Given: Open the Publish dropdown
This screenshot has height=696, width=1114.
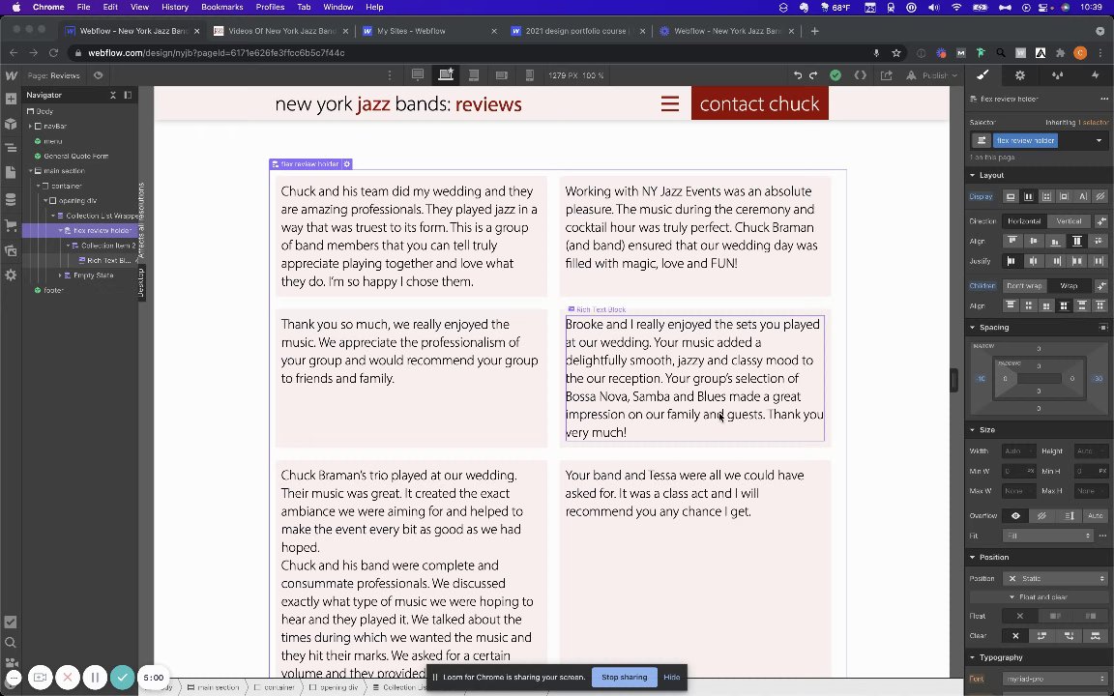Looking at the screenshot, I should pyautogui.click(x=933, y=75).
